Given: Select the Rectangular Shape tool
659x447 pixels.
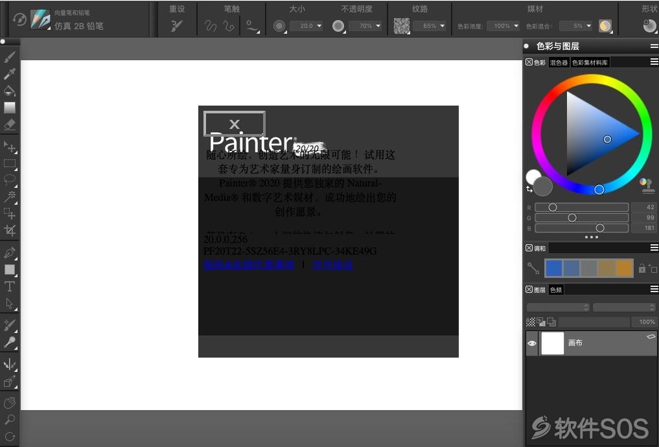Looking at the screenshot, I should click(9, 269).
